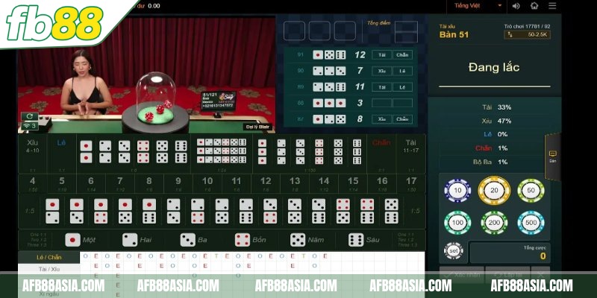
Task: Select the 10 chip
Action: coord(457,191)
